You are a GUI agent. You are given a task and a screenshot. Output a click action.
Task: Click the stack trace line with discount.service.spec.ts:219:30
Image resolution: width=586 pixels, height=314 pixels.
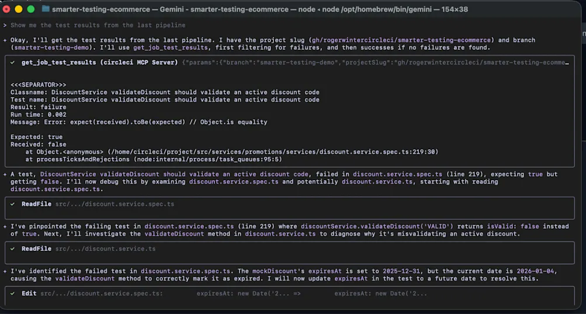[x=232, y=152]
